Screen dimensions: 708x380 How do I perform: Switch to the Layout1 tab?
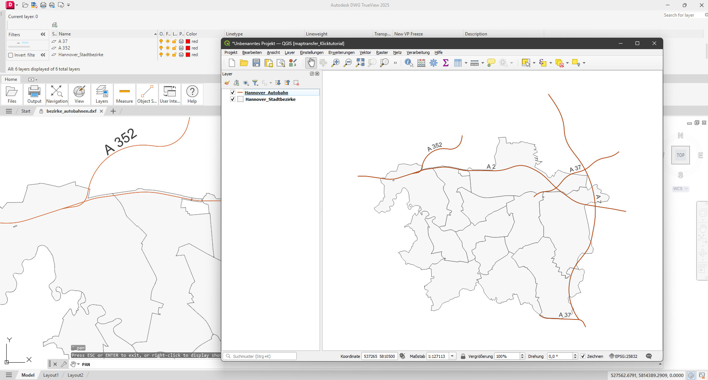click(51, 375)
